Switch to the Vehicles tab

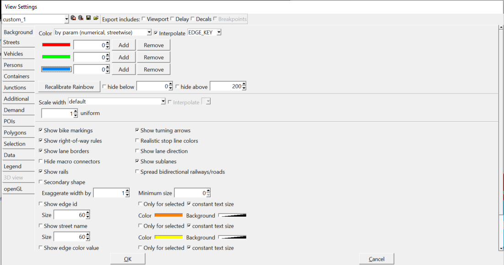[18, 53]
